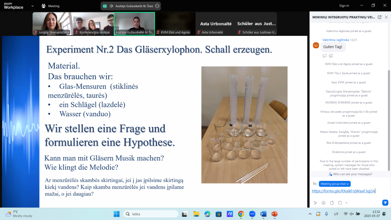
Task: Open the 'Meeting group chat' recipient dropdown
Action: [x=335, y=184]
